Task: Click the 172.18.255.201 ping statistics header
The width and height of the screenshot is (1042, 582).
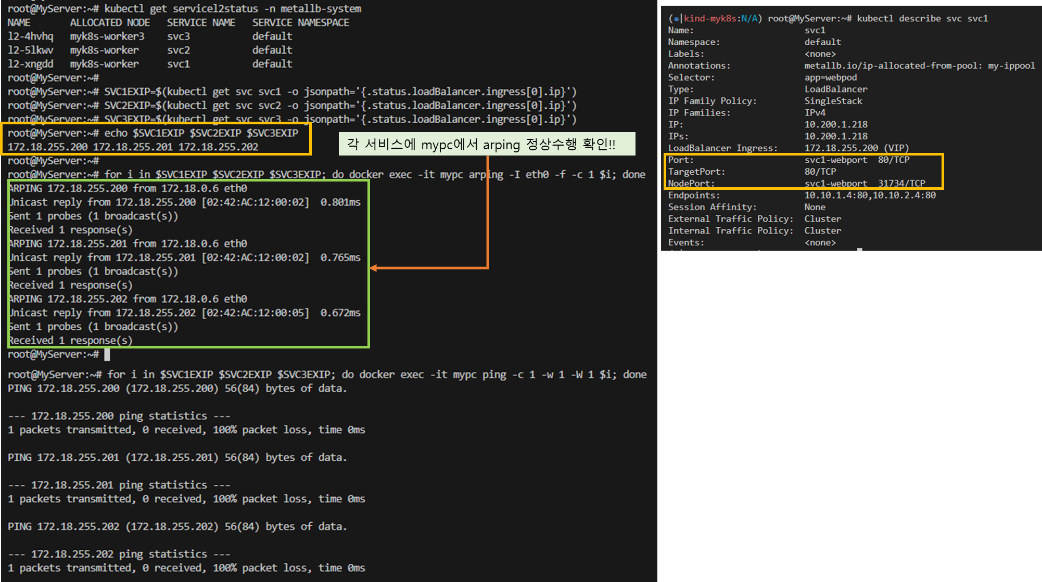Action: (119, 485)
